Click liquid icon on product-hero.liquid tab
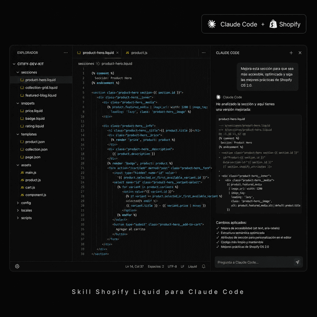The width and height of the screenshot is (317, 317). pos(79,53)
